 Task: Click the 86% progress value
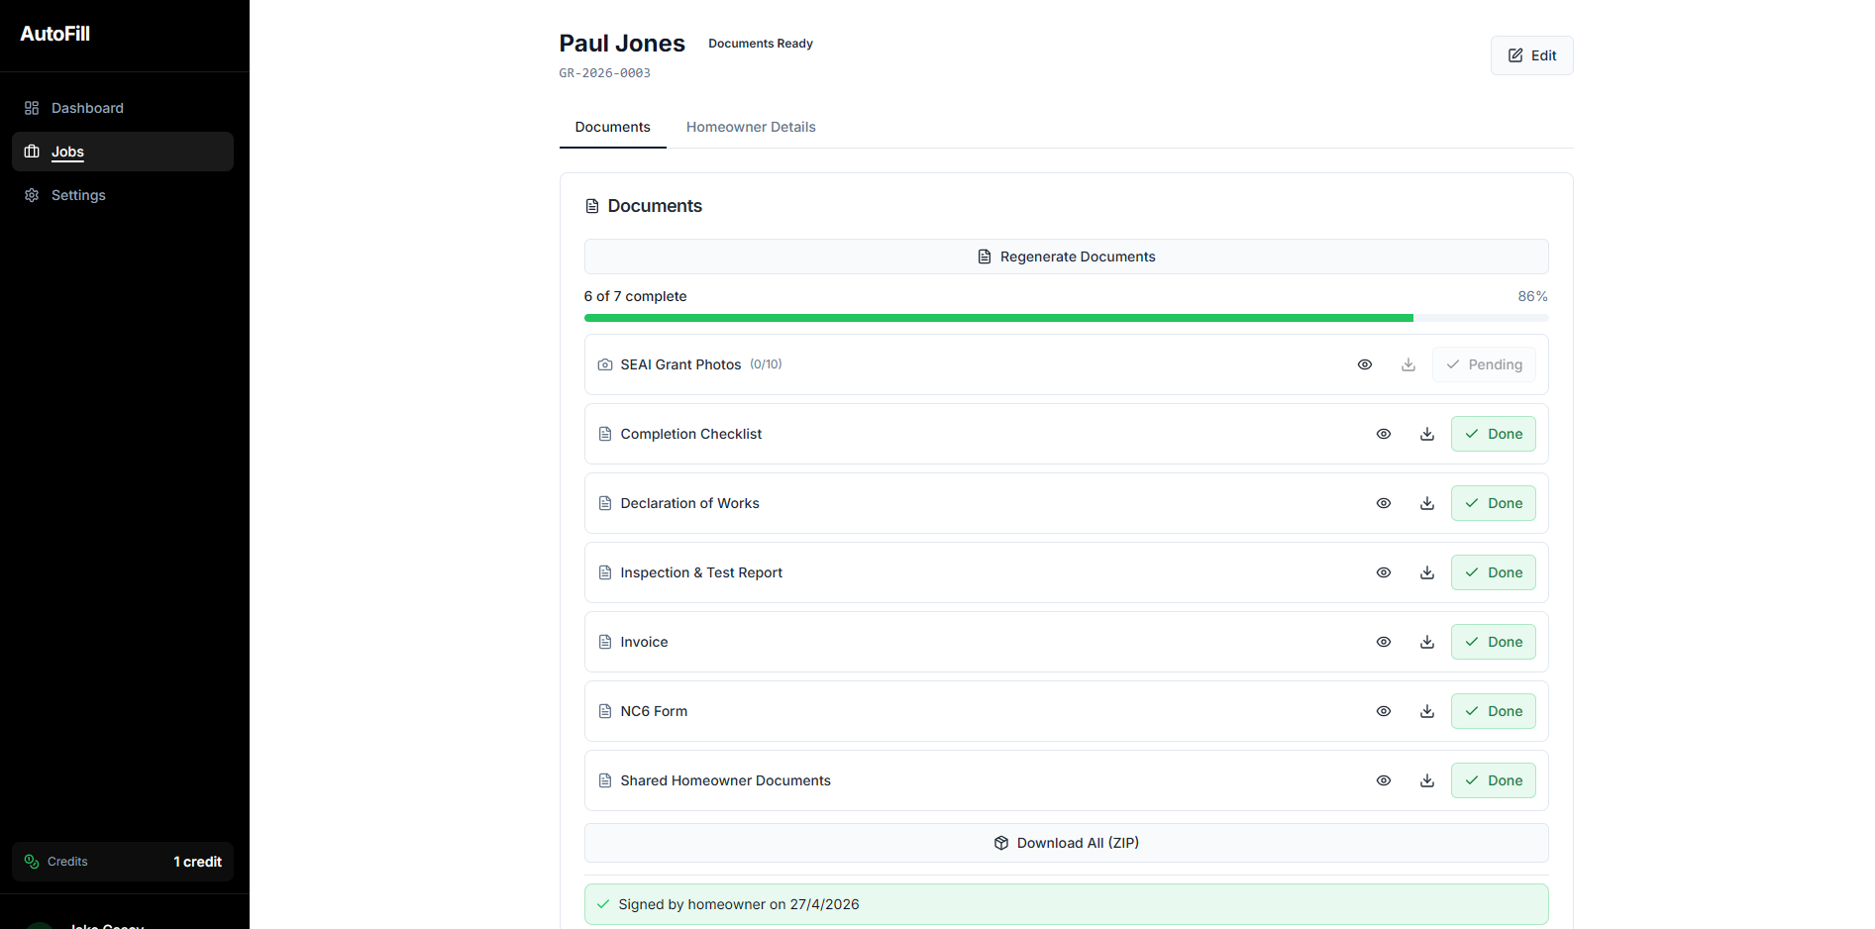pos(1532,296)
